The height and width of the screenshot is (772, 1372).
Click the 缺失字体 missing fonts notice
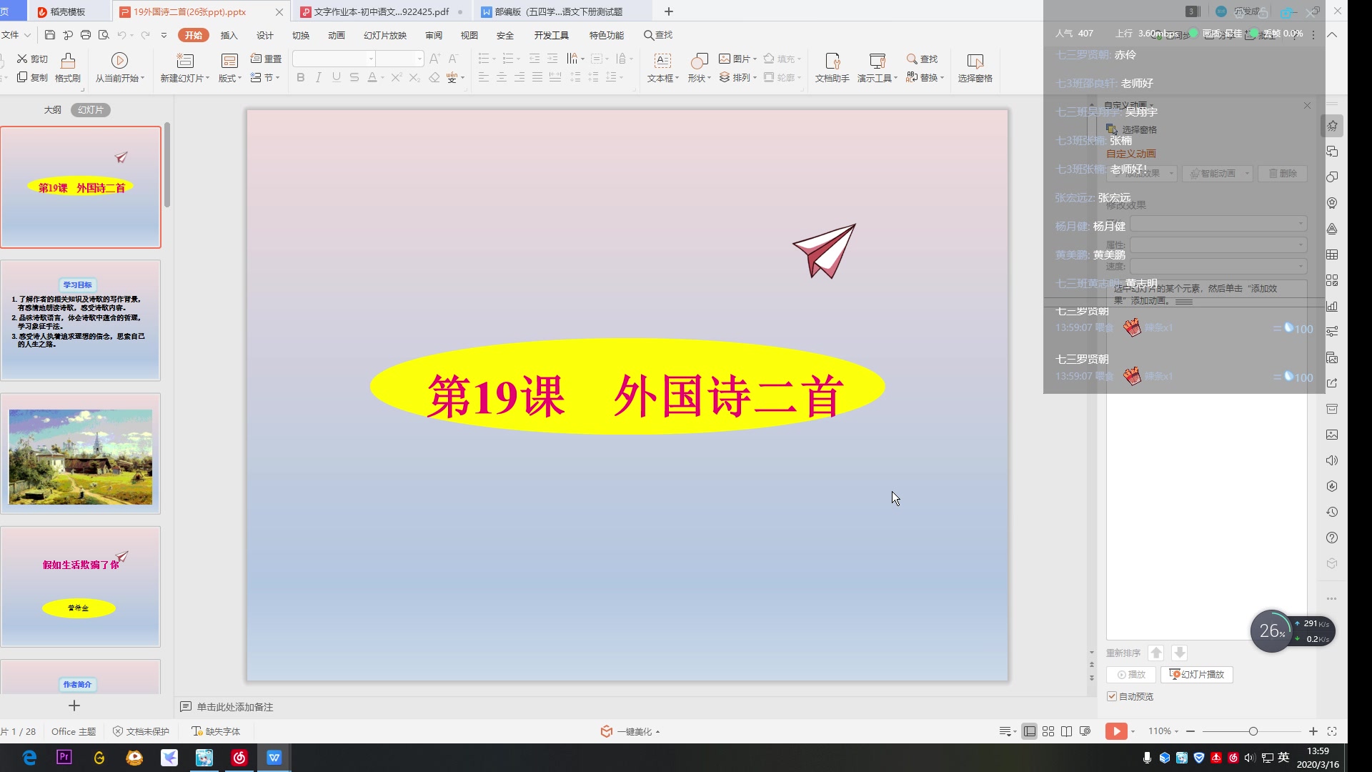[216, 731]
